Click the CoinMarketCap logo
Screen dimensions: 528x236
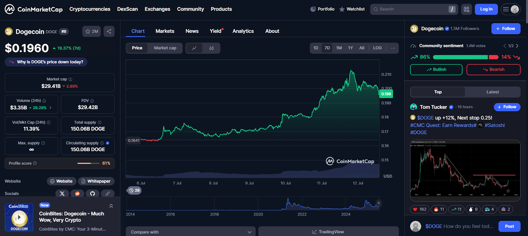(34, 9)
